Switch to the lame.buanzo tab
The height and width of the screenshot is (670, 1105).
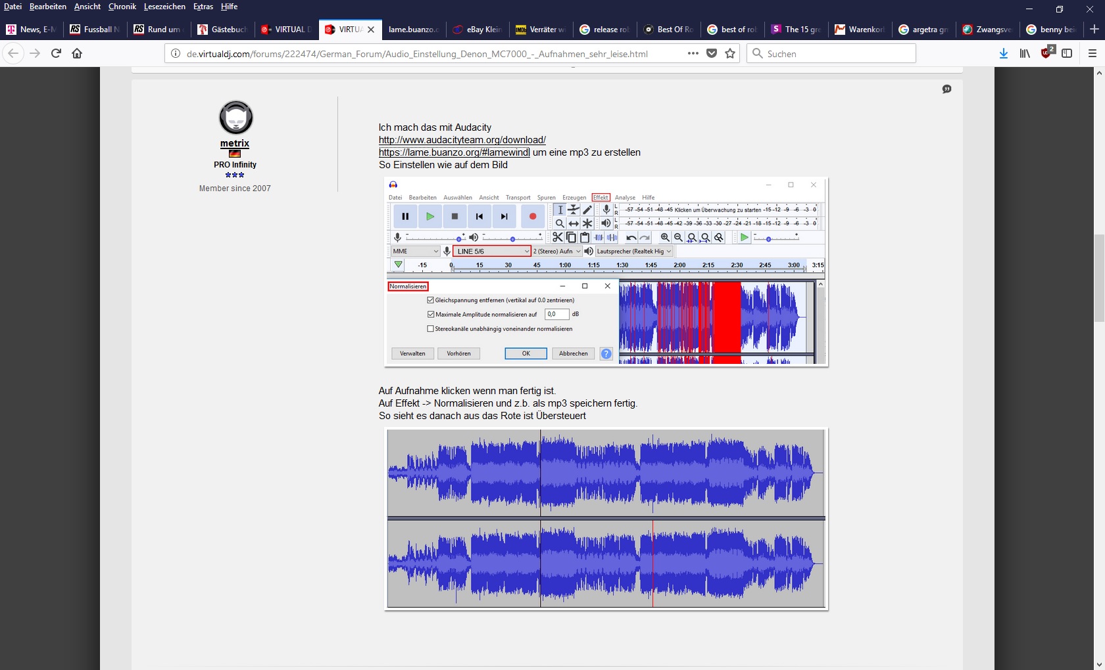(x=414, y=30)
